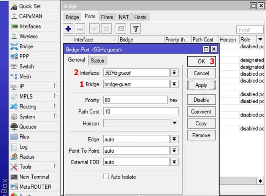This screenshot has width=266, height=196.
Task: Open the Tools sidebar menu
Action: pyautogui.click(x=35, y=167)
